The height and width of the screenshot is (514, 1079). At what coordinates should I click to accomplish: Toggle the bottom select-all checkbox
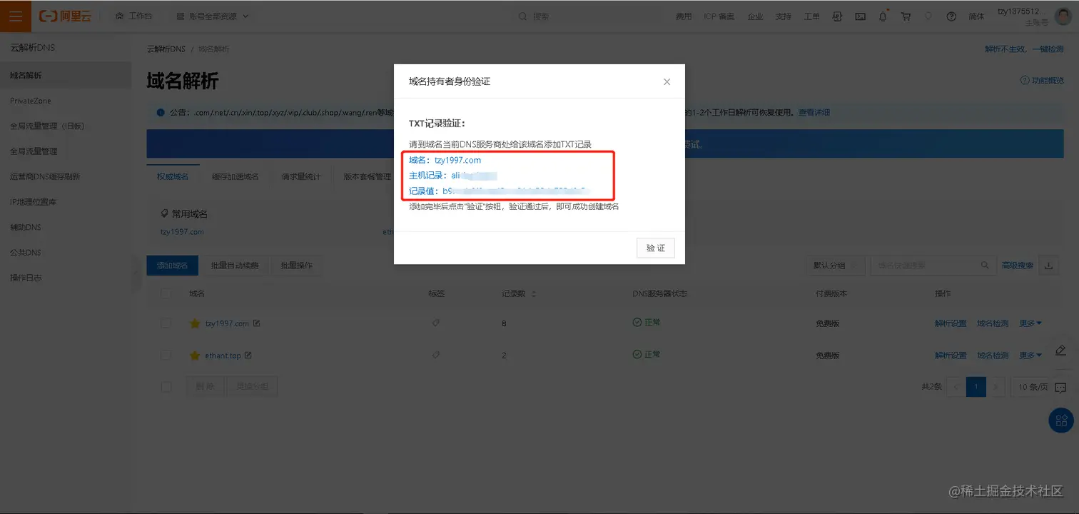coord(166,386)
